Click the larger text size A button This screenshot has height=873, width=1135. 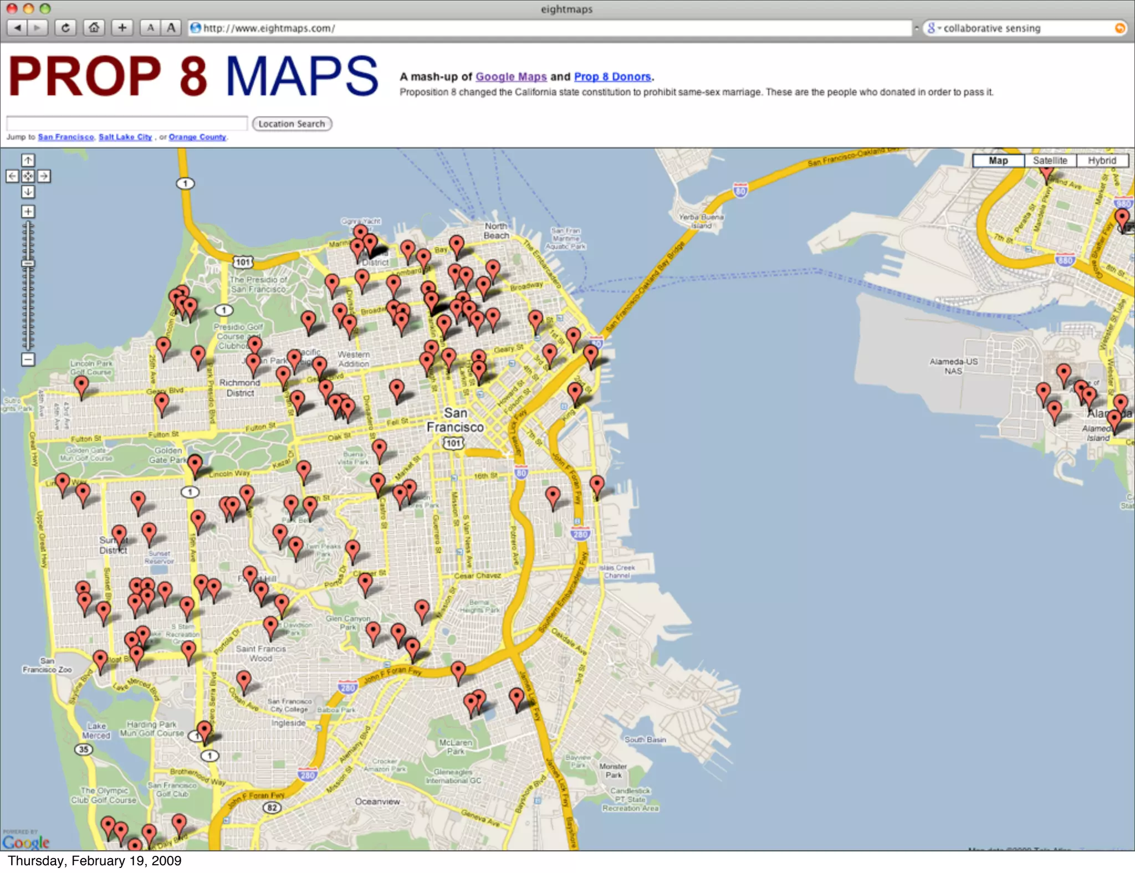[171, 28]
